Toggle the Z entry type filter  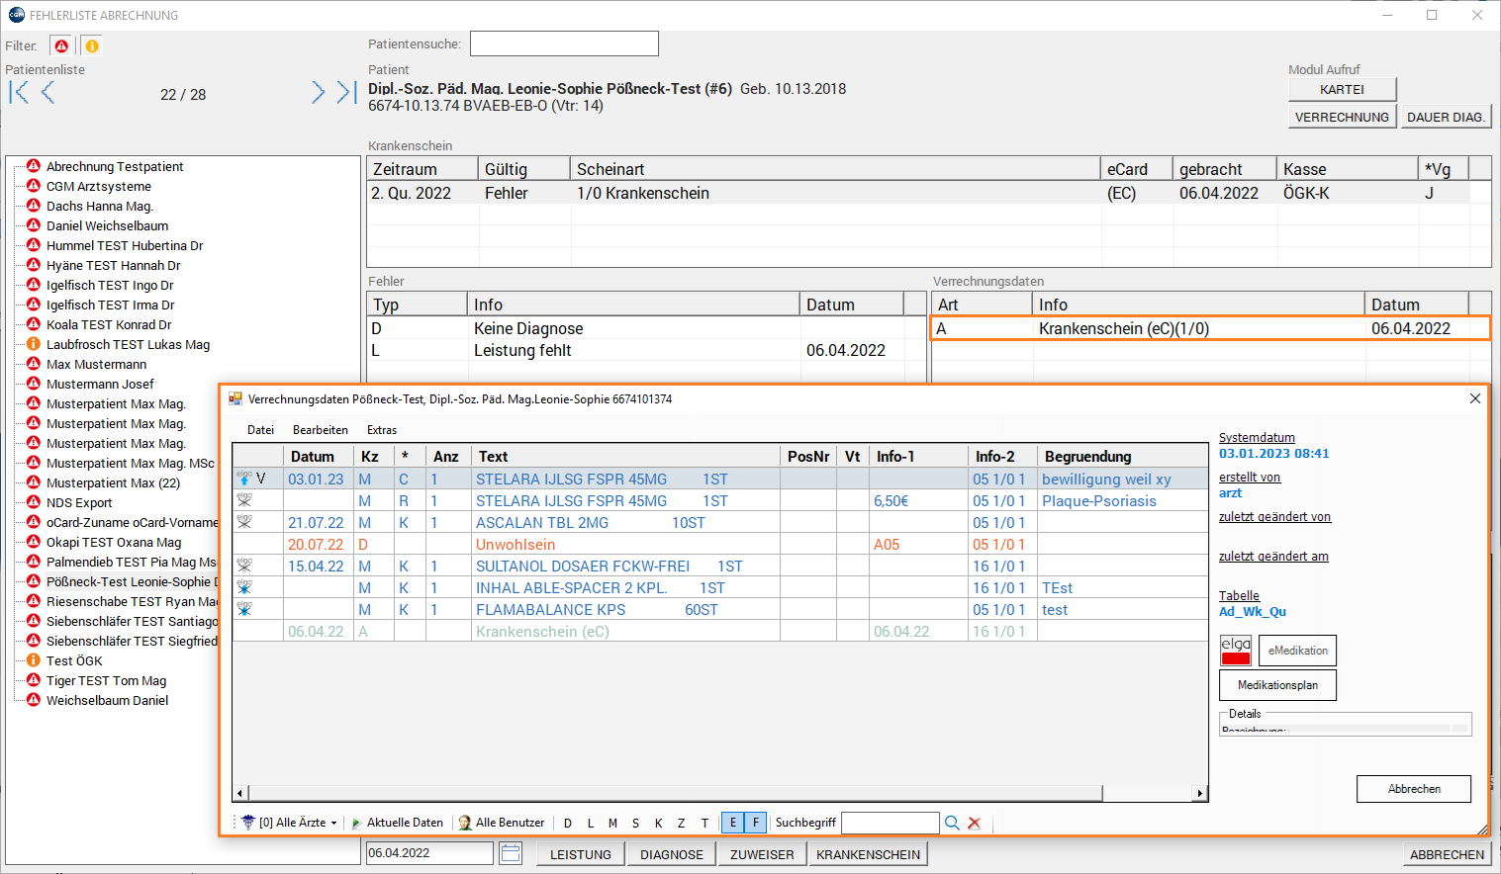click(x=682, y=823)
